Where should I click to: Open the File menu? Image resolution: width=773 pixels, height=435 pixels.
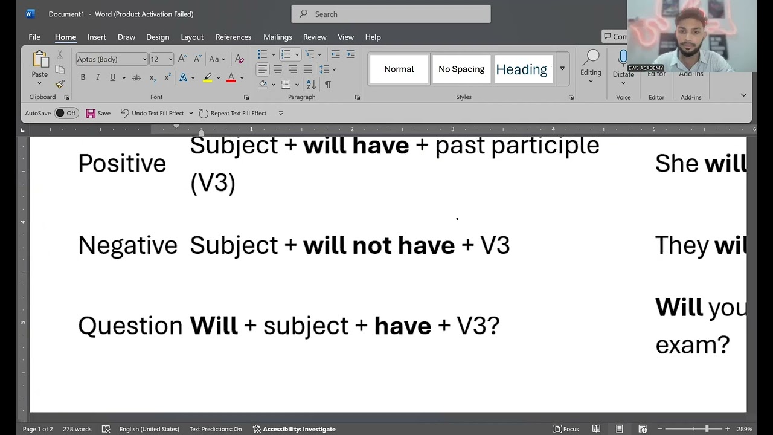click(34, 37)
